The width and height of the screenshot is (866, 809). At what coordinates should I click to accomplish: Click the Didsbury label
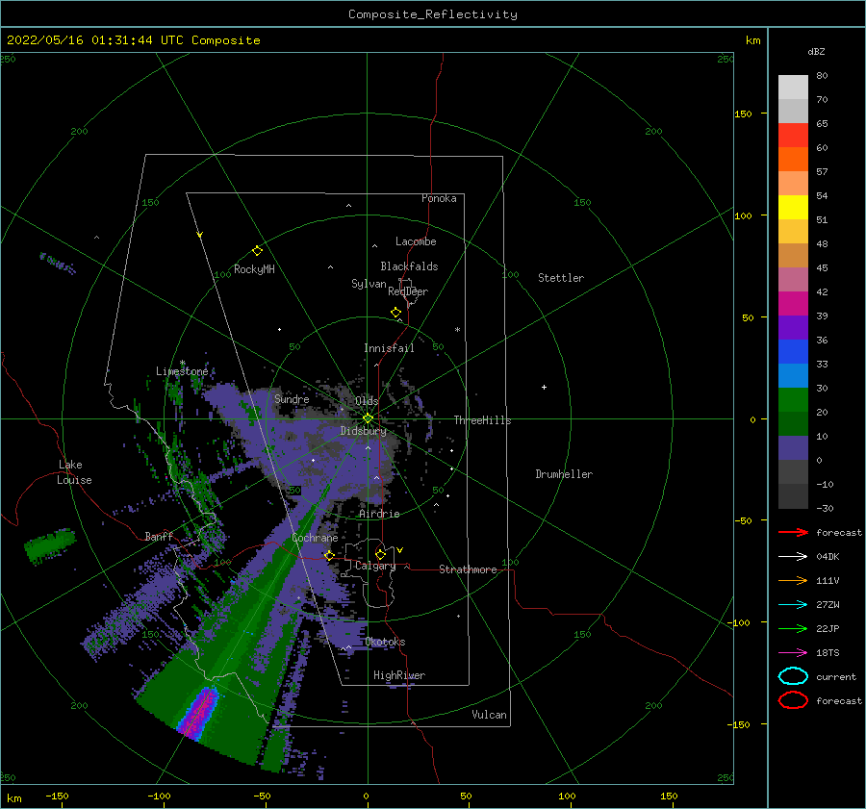tap(364, 431)
